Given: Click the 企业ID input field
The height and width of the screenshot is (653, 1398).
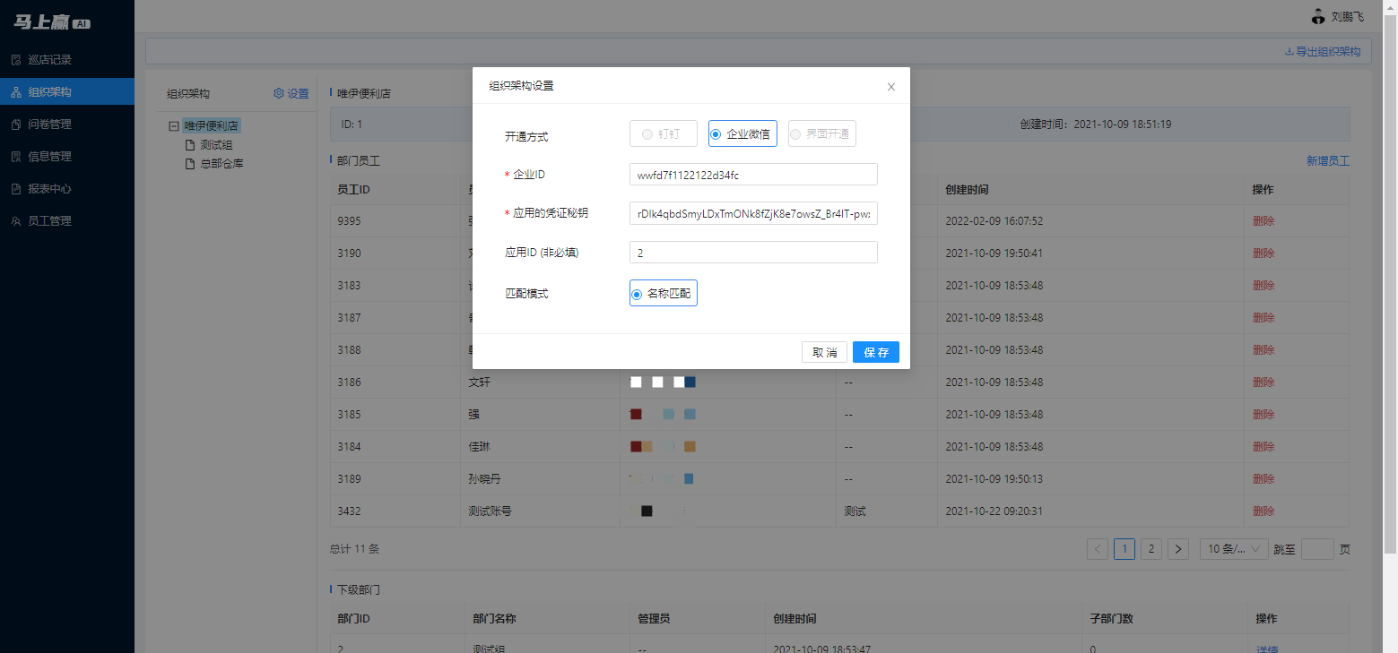Looking at the screenshot, I should [x=753, y=175].
